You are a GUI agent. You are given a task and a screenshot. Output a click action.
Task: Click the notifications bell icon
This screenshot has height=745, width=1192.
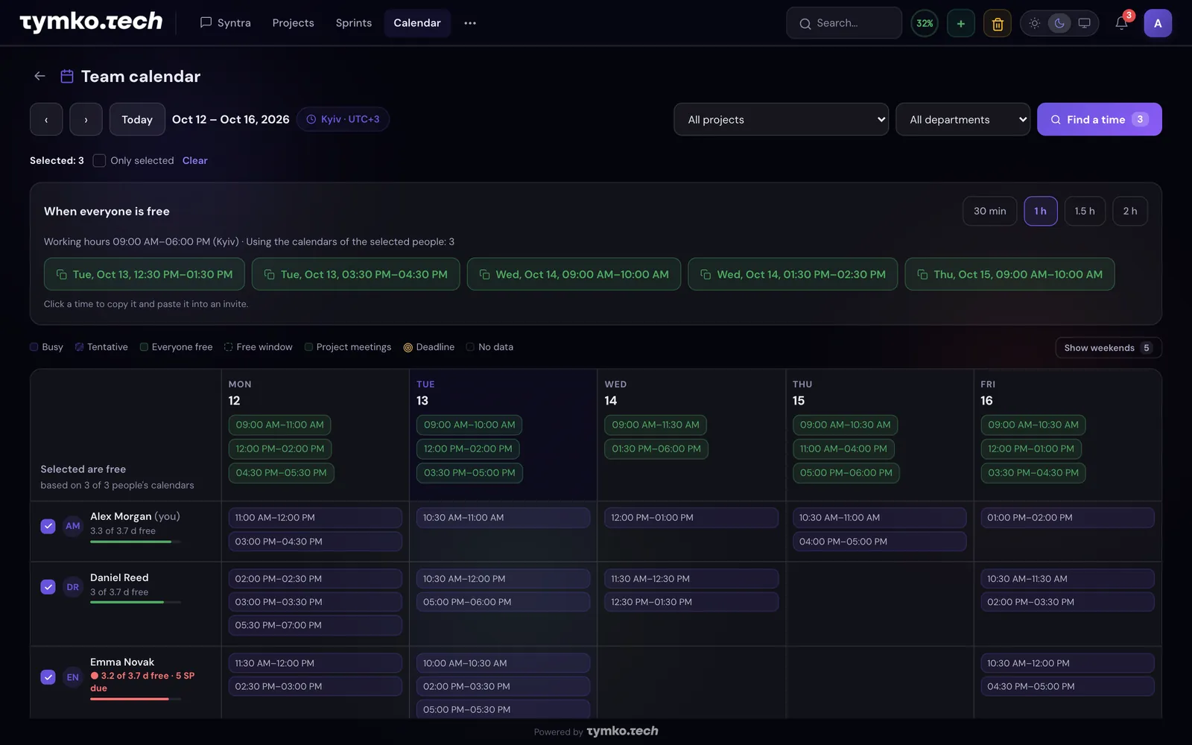tap(1121, 23)
